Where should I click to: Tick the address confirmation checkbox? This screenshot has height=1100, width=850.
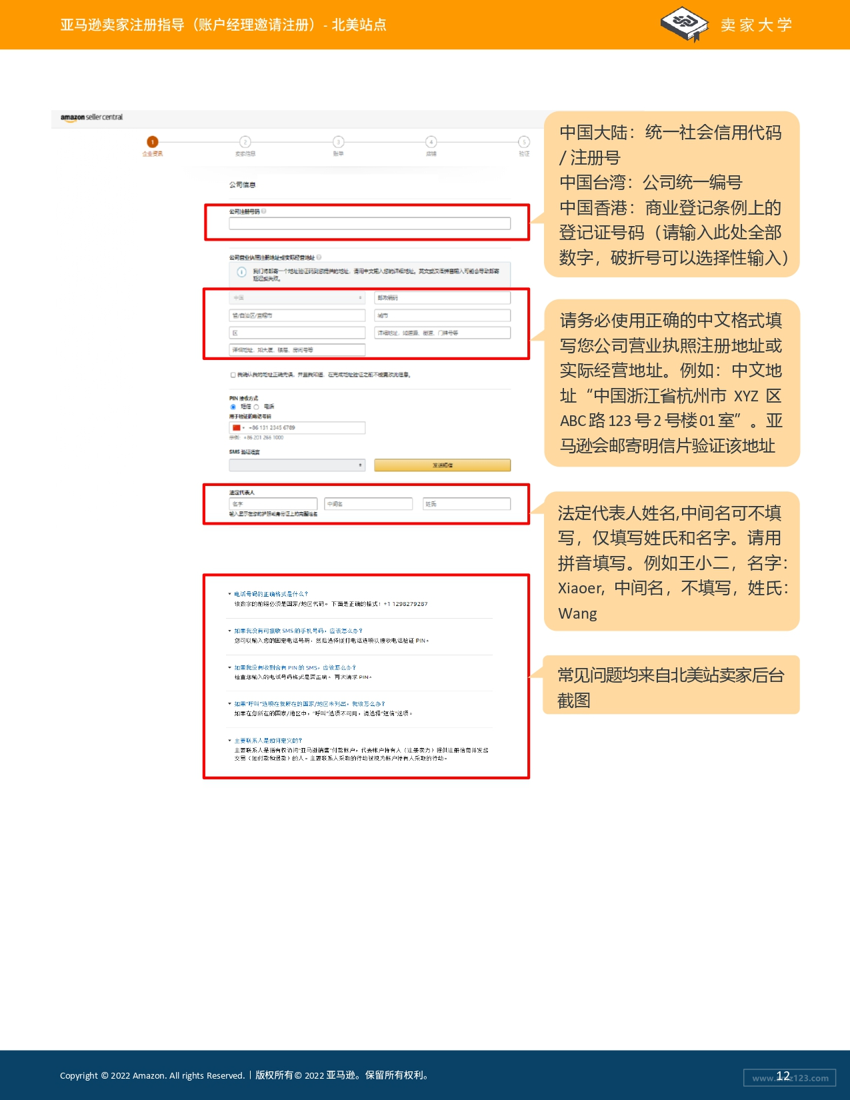click(233, 375)
